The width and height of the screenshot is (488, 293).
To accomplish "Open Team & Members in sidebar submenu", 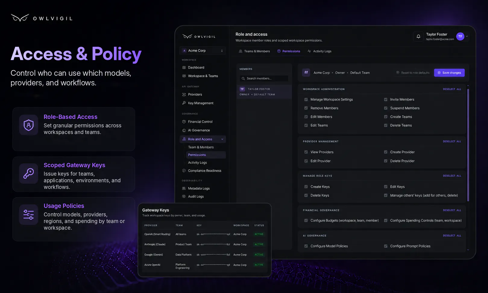I will [x=201, y=147].
